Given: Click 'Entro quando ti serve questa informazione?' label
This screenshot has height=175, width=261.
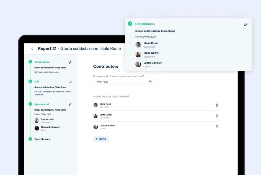Looking at the screenshot, I should pyautogui.click(x=118, y=76).
